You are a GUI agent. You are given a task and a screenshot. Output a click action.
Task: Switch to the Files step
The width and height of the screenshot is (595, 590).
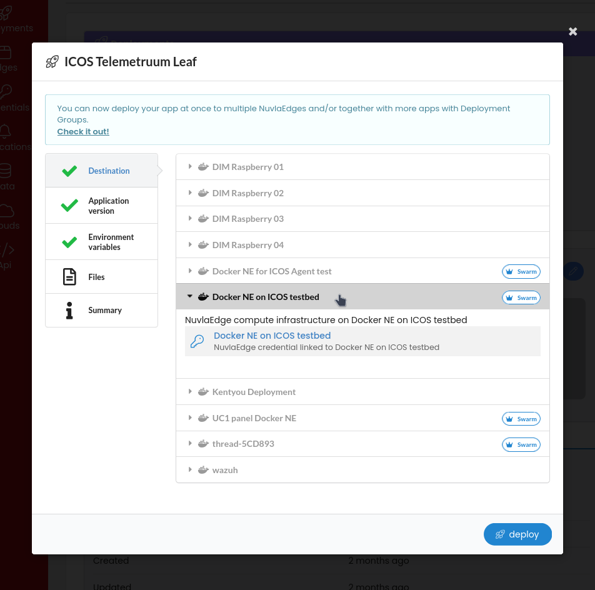pos(101,277)
